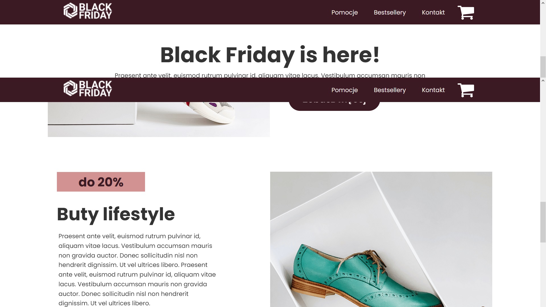Click the scrollbar up arrow
The width and height of the screenshot is (546, 307).
pyautogui.click(x=543, y=81)
